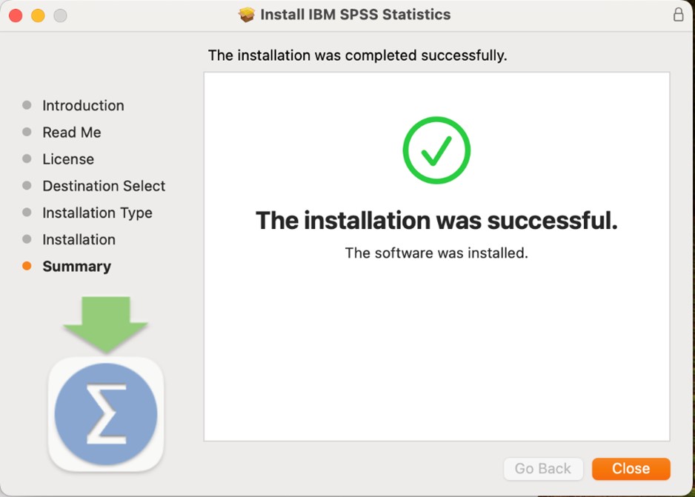Click the grayed-out Go Back button

tap(543, 469)
